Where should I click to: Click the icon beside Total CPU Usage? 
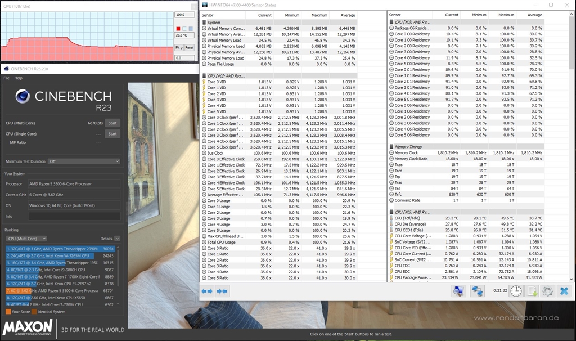click(x=204, y=242)
